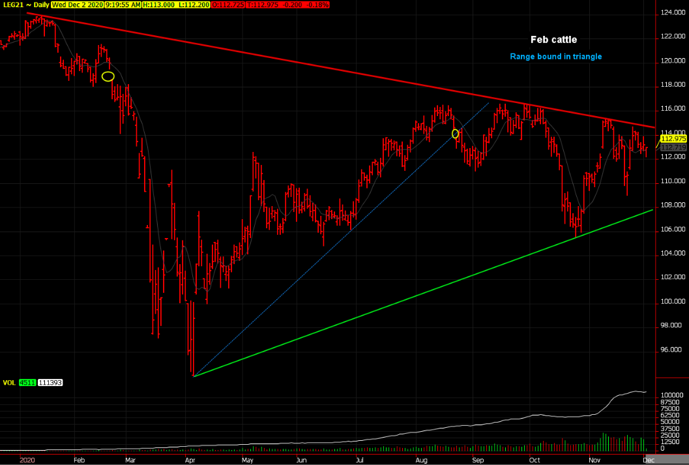Click the 9:19:55 AM time display

123,5
